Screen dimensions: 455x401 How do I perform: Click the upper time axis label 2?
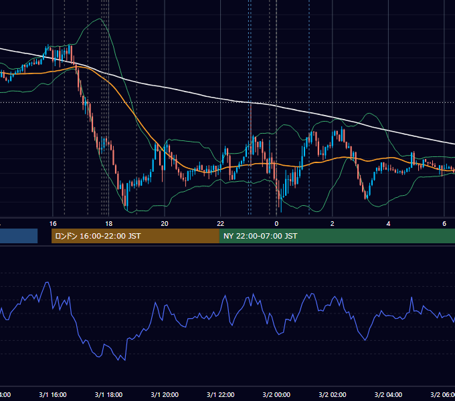[x=333, y=224]
